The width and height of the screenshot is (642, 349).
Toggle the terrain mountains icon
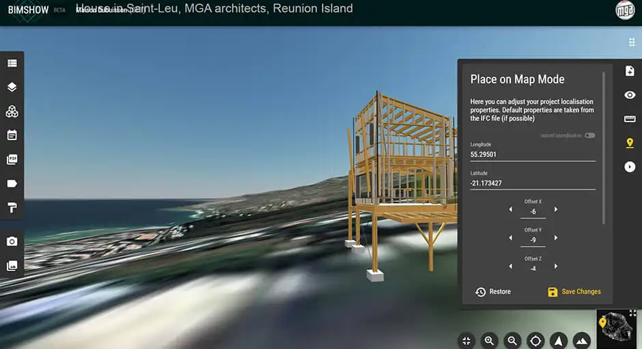581,341
